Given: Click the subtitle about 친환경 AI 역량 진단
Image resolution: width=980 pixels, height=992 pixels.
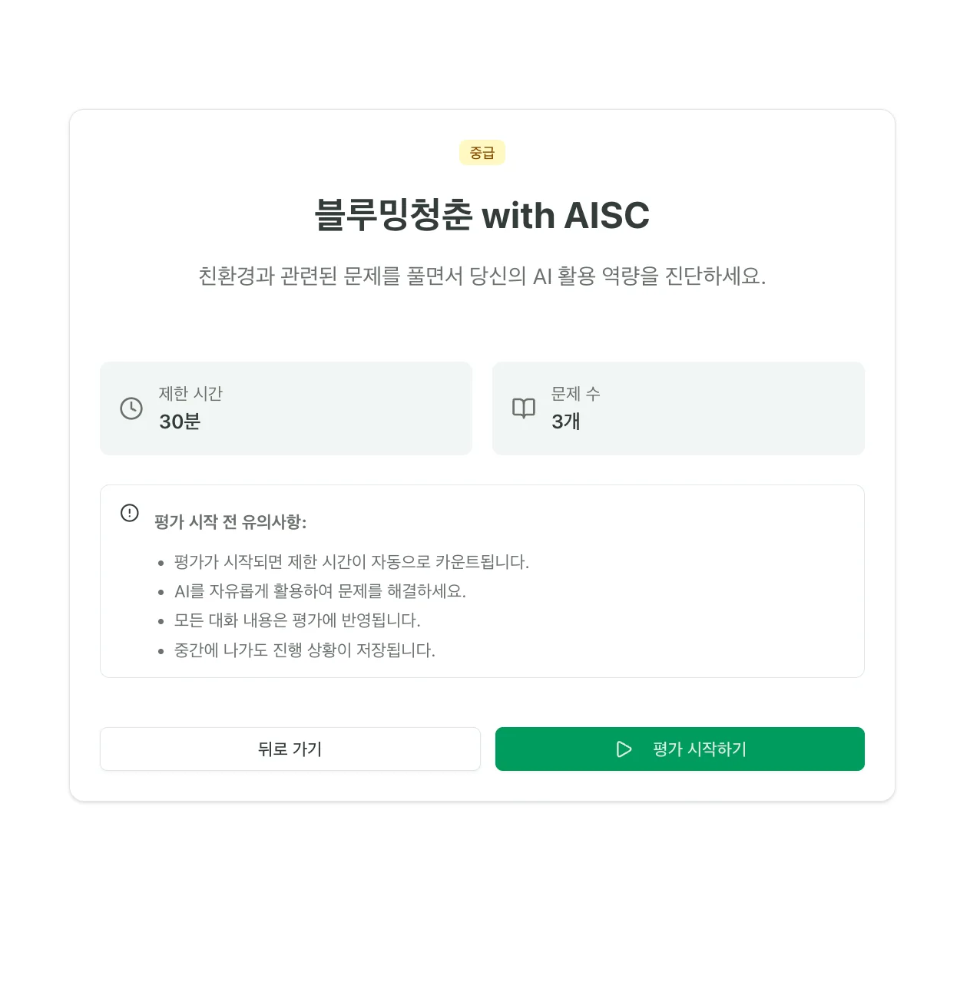Looking at the screenshot, I should pyautogui.click(x=482, y=277).
